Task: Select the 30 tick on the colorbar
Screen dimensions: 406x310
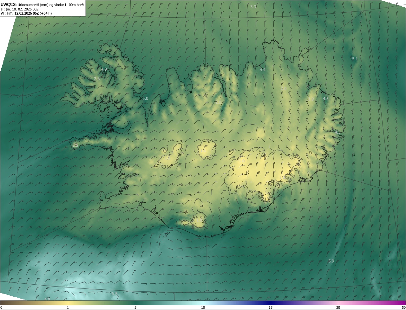Action: [338, 307]
